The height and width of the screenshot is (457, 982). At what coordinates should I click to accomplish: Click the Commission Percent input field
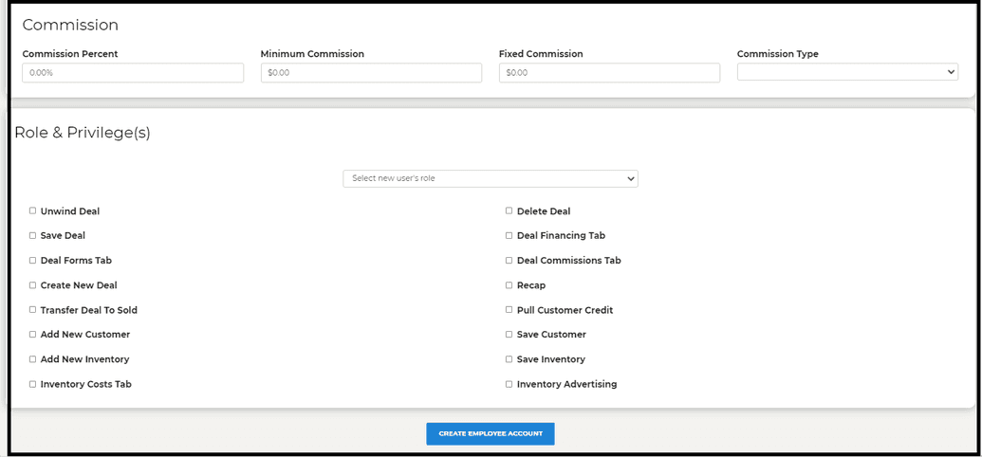point(133,73)
